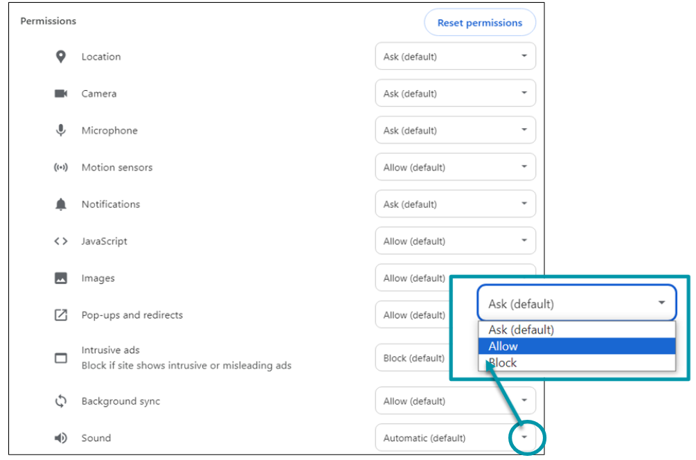Click the Images icon

61,278
